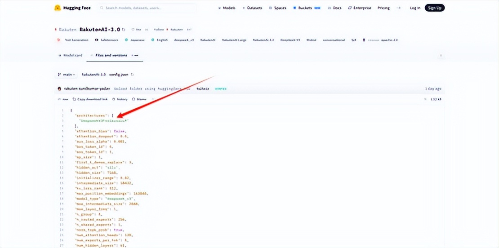Select the "hidden_size": 7168 line
Image resolution: width=499 pixels, height=248 pixels.
pos(96,173)
